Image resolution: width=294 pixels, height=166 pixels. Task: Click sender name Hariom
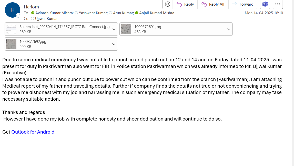point(31,7)
